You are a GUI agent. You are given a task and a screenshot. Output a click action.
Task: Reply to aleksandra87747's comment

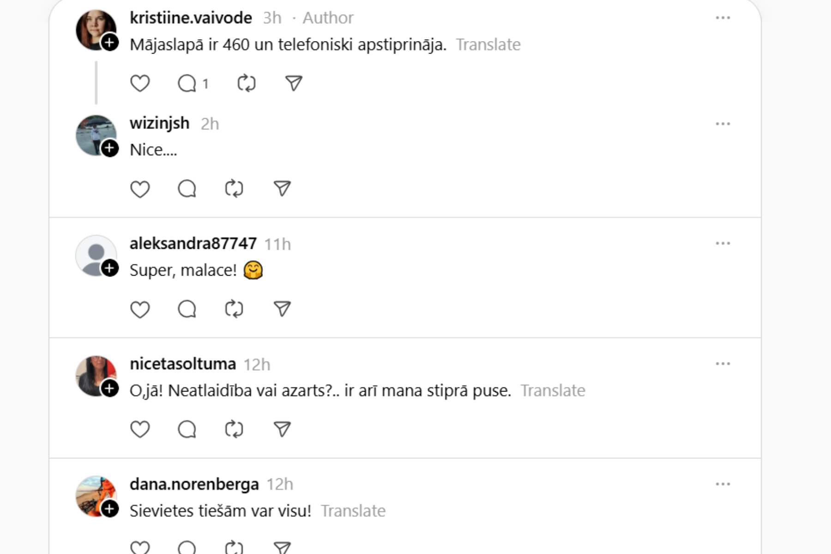(x=187, y=309)
